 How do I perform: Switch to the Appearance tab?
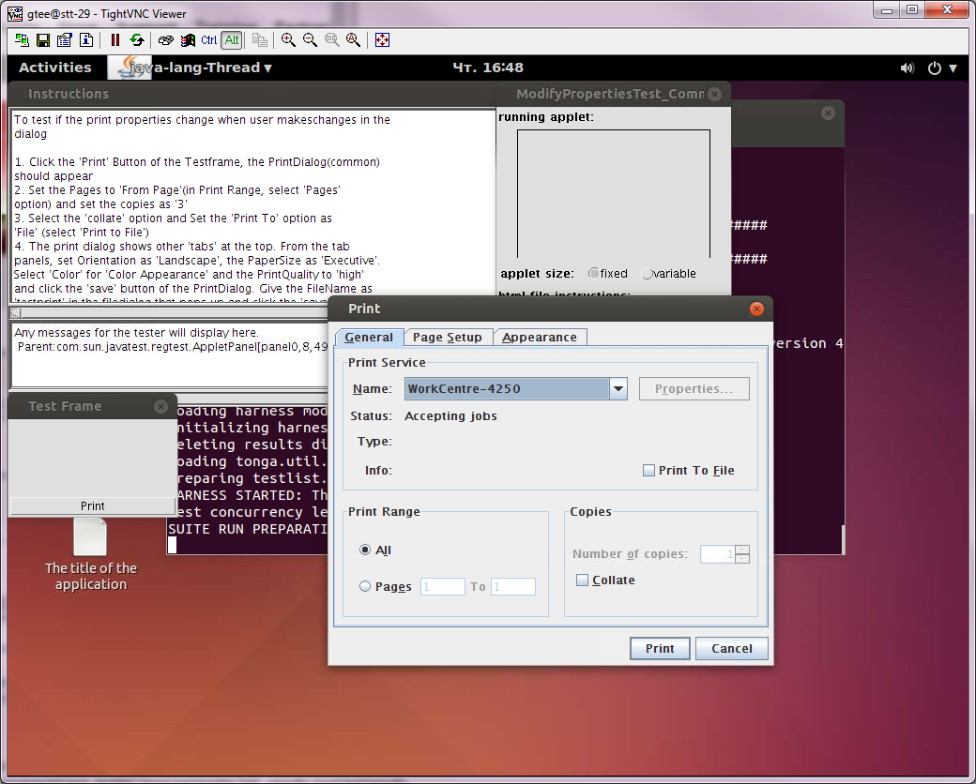pos(540,338)
